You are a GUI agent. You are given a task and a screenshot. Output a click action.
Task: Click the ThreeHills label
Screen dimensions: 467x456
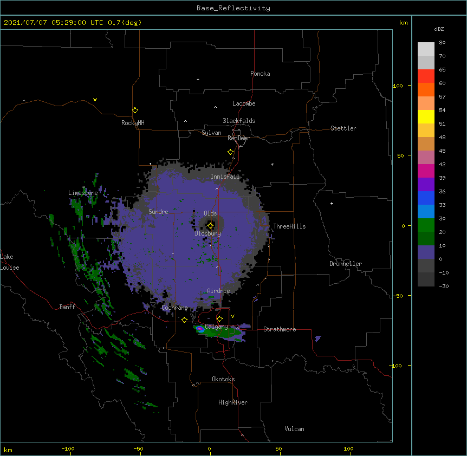289,226
